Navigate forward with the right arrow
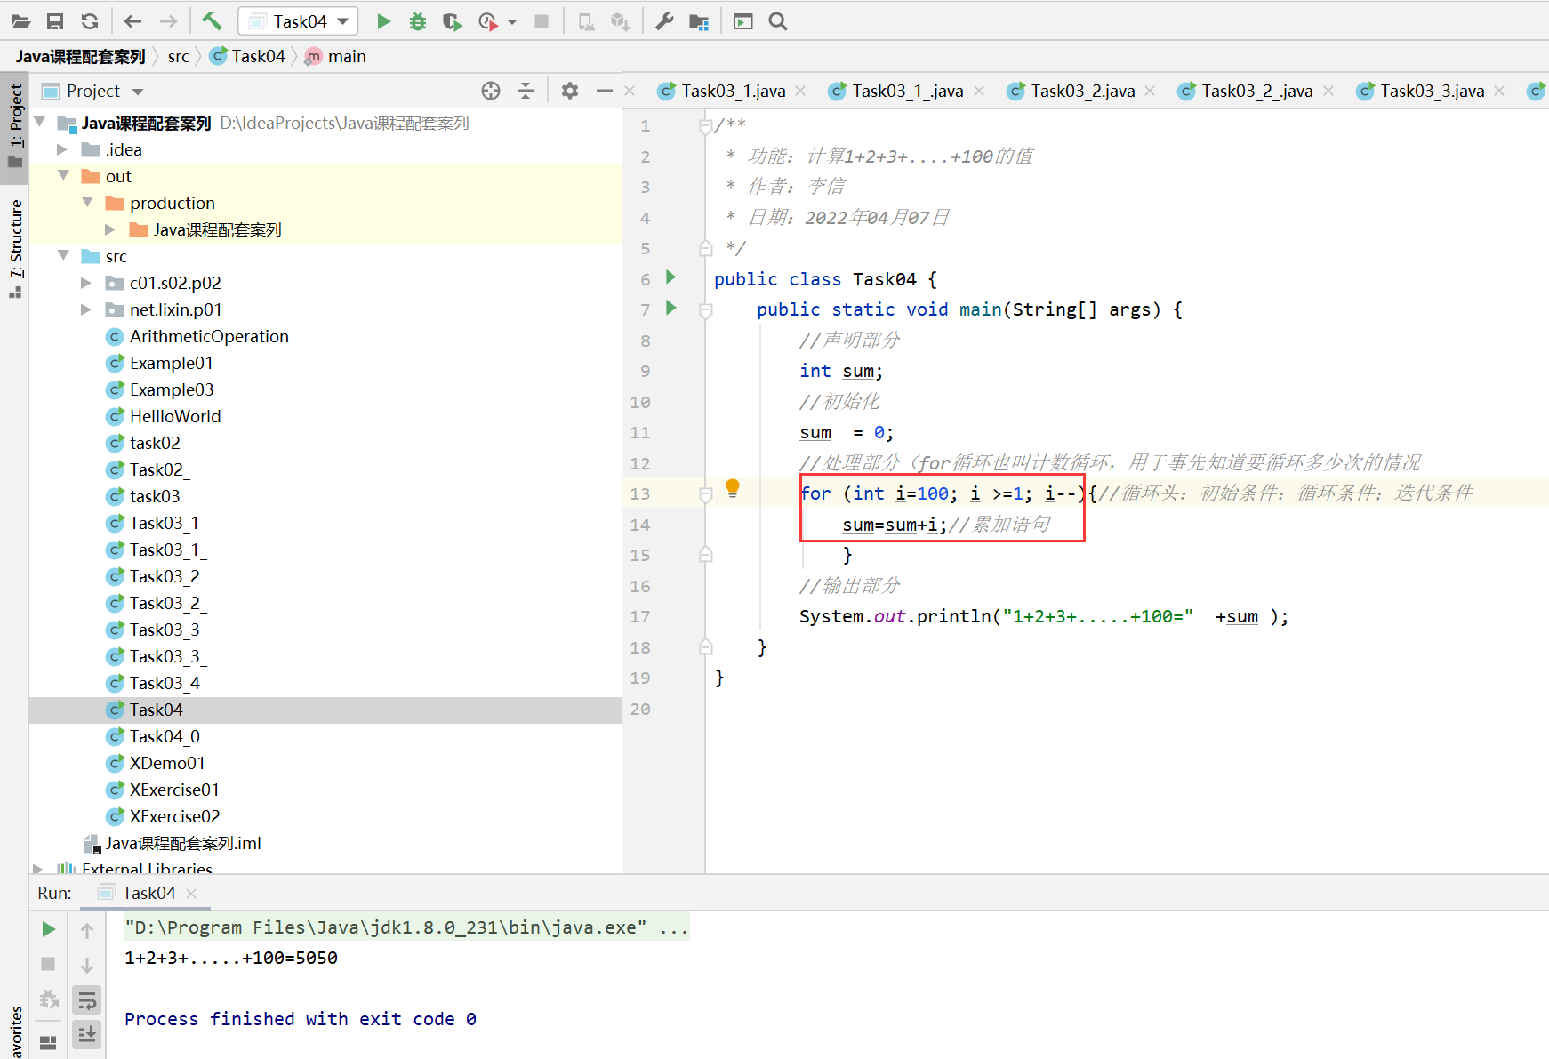 (168, 21)
